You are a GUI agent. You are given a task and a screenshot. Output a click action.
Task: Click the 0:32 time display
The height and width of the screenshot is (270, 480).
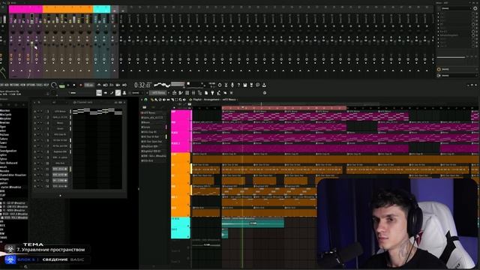[x=143, y=85]
